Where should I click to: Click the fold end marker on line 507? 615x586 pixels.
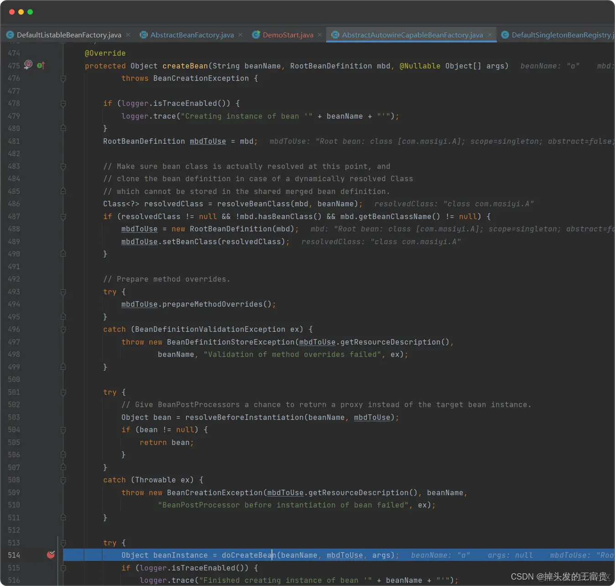[63, 467]
